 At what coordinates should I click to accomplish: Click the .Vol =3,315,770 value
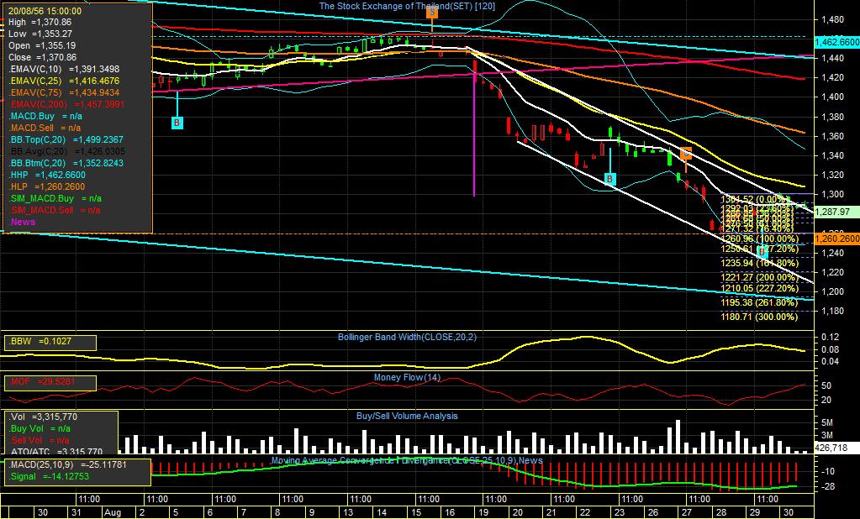click(44, 417)
